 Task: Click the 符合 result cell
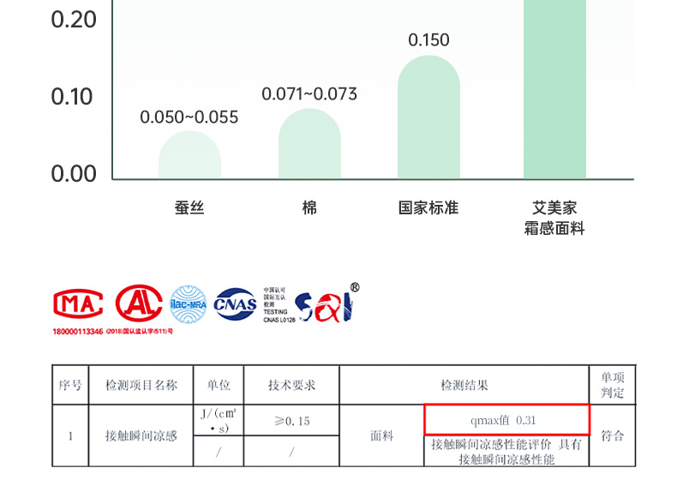coord(613,435)
